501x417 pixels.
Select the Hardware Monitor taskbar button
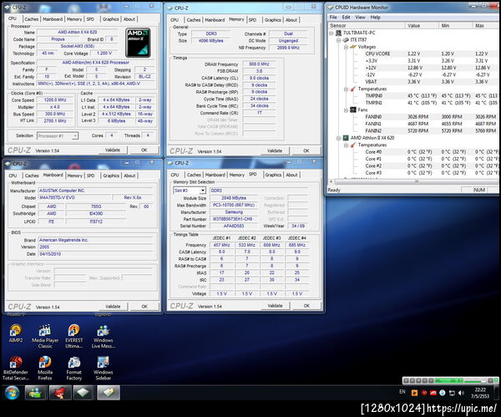tap(109, 393)
